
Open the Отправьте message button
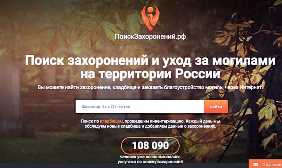click(265, 164)
